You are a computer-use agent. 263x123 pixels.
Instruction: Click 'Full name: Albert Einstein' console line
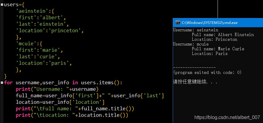tap(223, 35)
